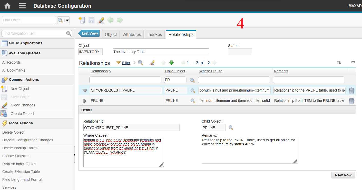Screen dimensions: 362x190
Task: Minimize the Relationships table section
Action: pos(353,62)
